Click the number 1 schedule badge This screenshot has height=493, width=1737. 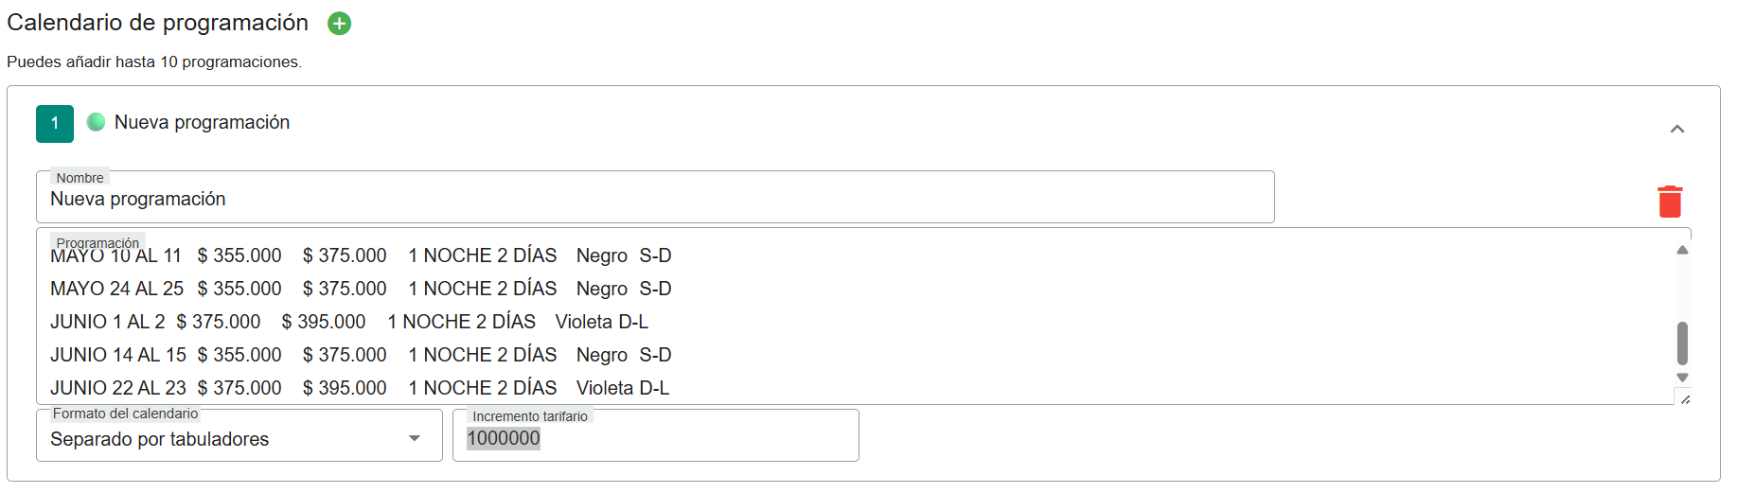55,124
